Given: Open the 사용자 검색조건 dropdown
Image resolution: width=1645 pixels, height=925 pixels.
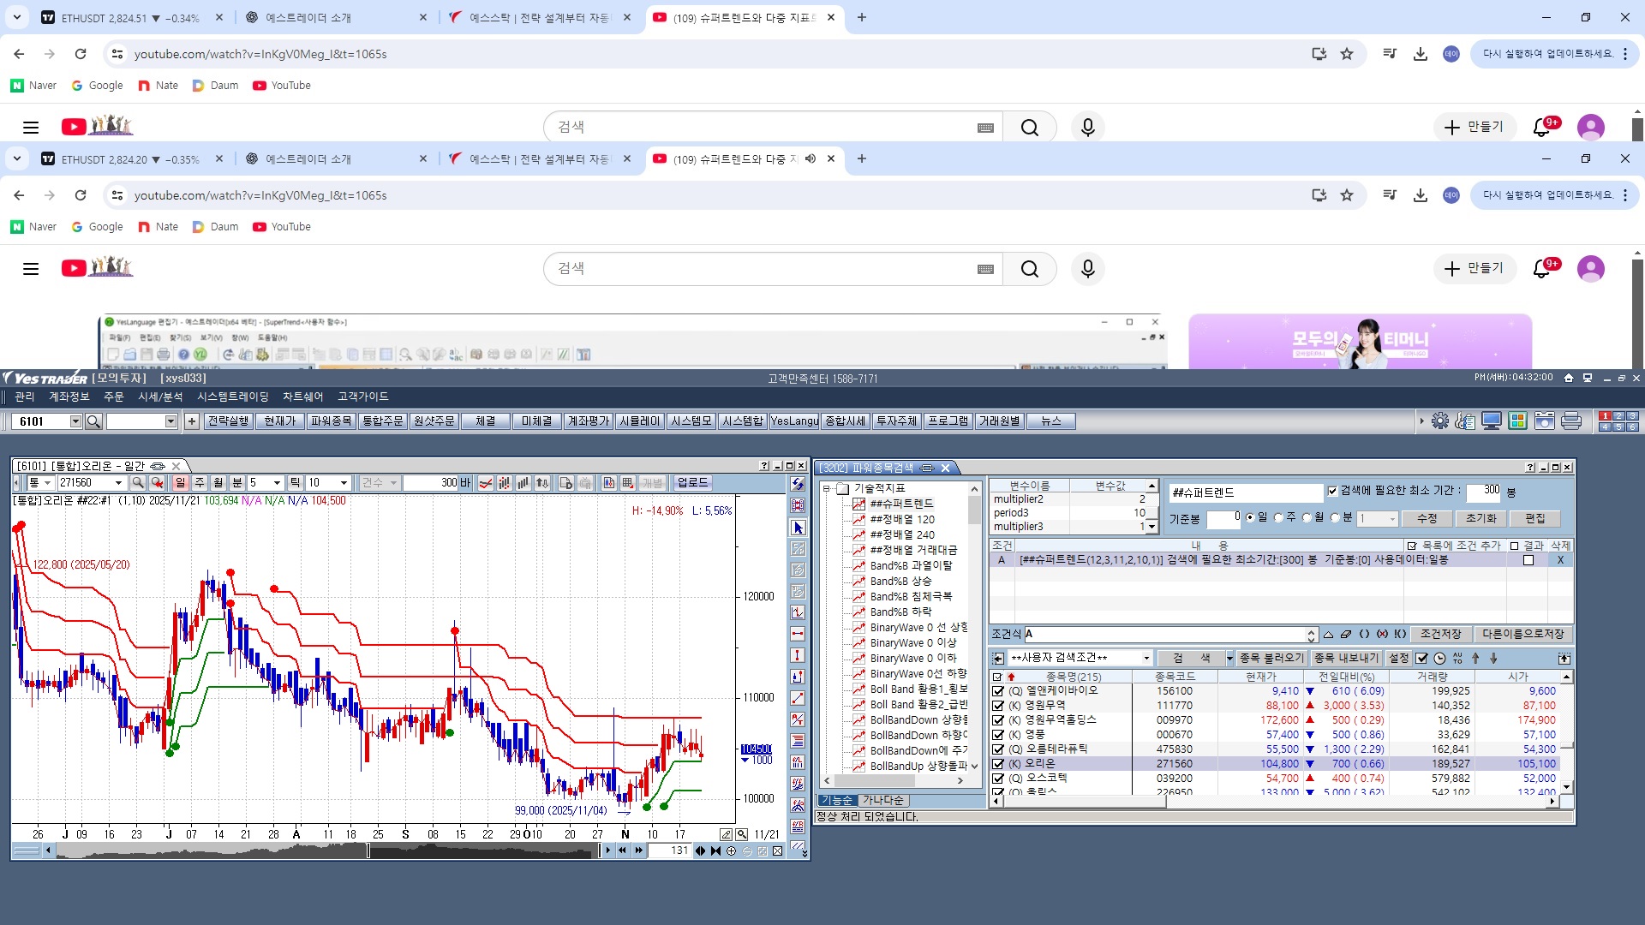Looking at the screenshot, I should [x=1146, y=659].
